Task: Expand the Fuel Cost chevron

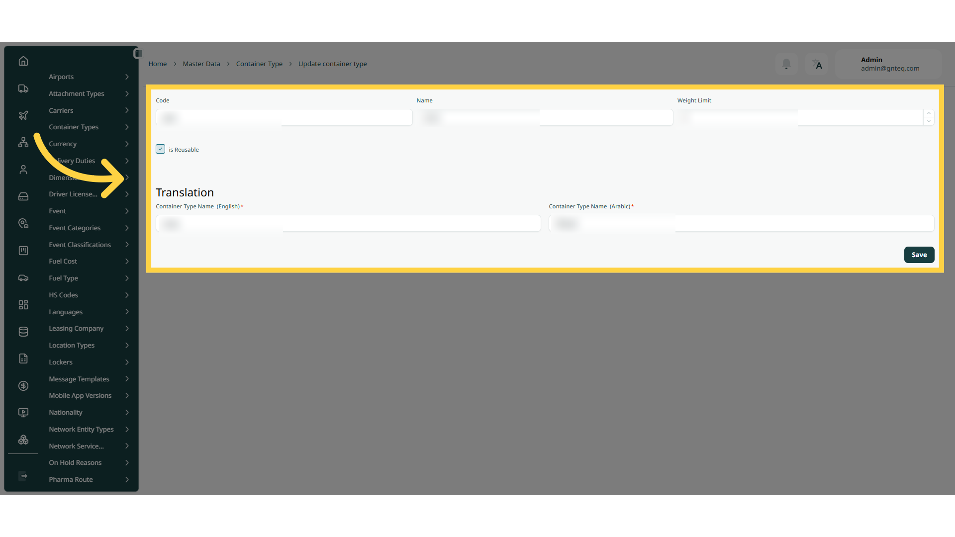Action: pyautogui.click(x=127, y=262)
